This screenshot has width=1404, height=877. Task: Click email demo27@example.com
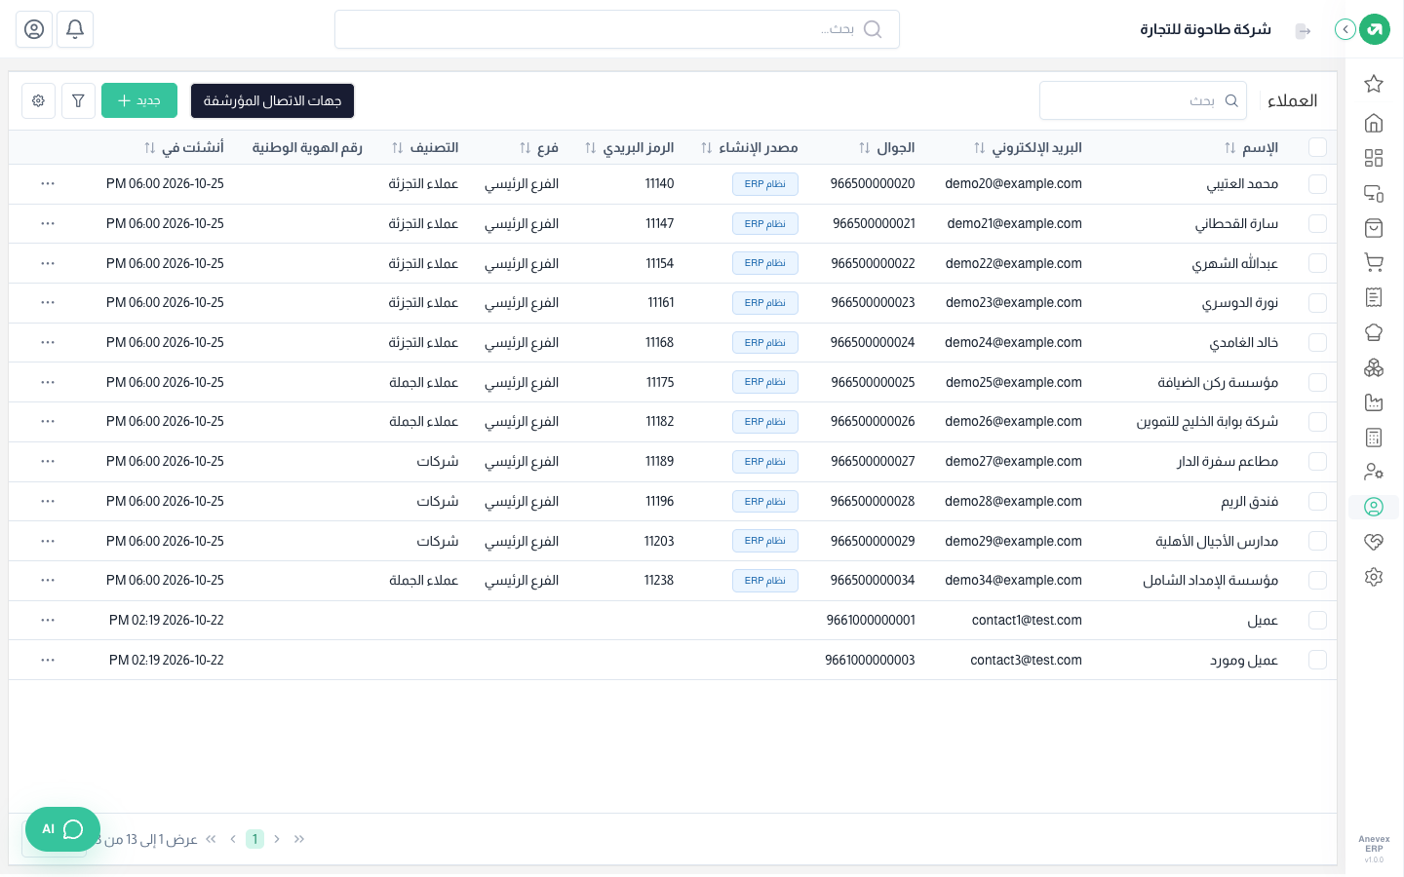[x=1013, y=461]
